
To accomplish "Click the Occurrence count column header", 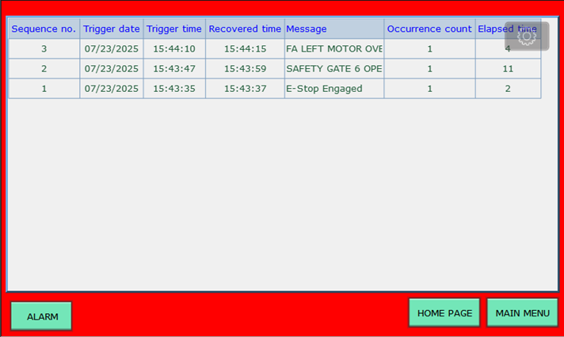I will 429,29.
